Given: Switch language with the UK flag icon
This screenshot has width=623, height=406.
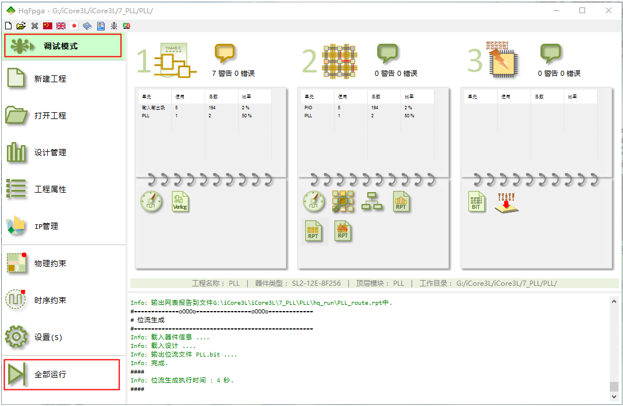Looking at the screenshot, I should (61, 26).
